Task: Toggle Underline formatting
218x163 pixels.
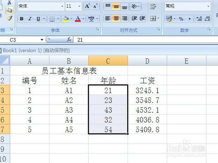Action: click(38, 19)
